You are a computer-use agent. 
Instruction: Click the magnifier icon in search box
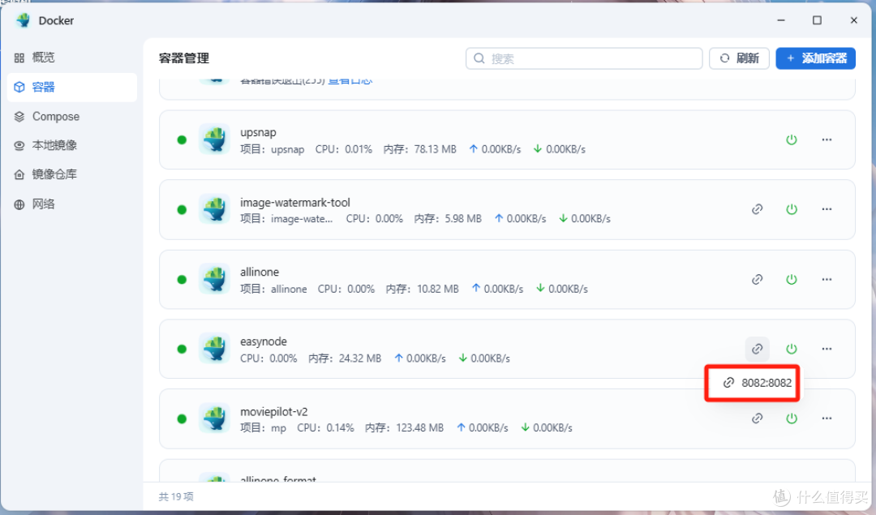(479, 58)
